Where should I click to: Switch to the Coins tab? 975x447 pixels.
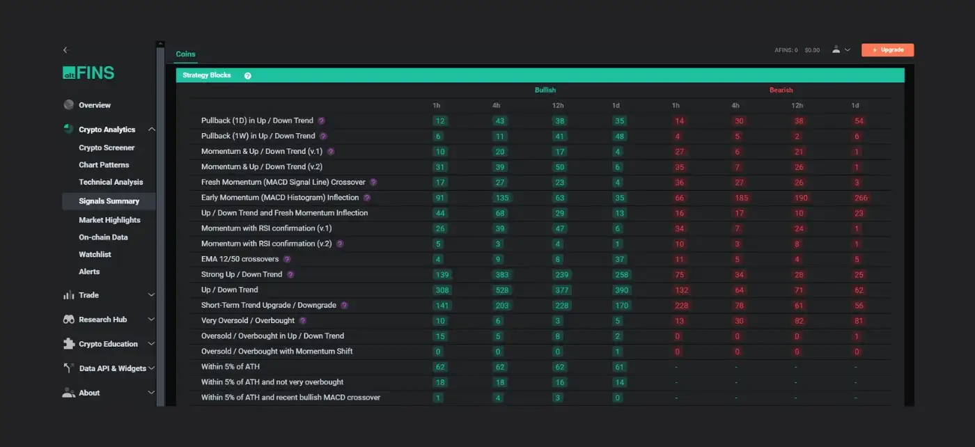(185, 54)
